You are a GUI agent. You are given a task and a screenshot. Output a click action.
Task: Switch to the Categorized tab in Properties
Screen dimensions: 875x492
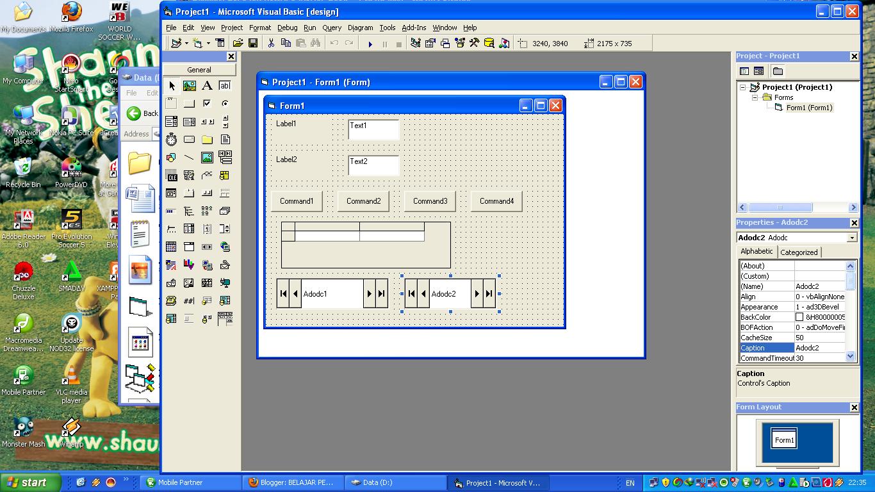799,252
